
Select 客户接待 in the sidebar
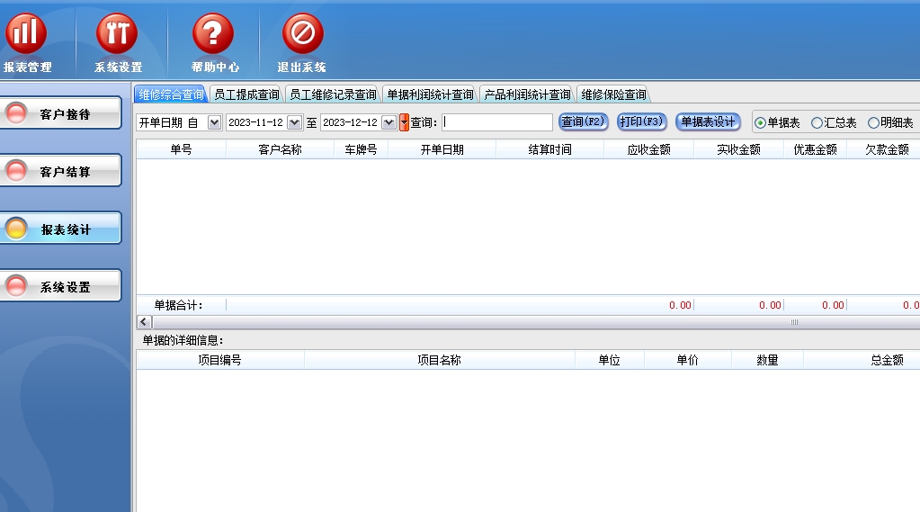(62, 114)
